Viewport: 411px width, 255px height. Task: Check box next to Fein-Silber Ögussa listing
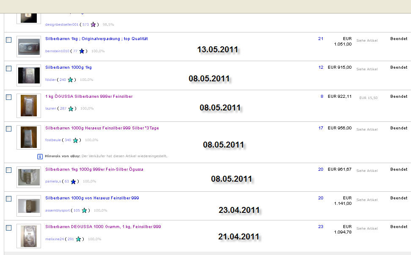(x=8, y=170)
